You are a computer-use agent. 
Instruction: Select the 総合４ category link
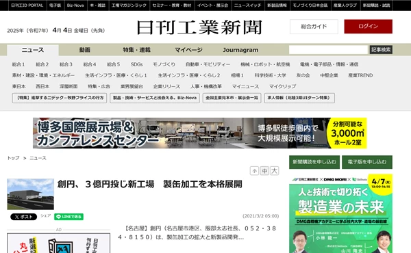tap(90, 64)
